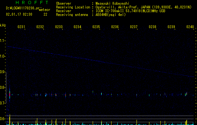
Task: Click the 0.6 kHz frequency label
Action: click(x=2, y=119)
